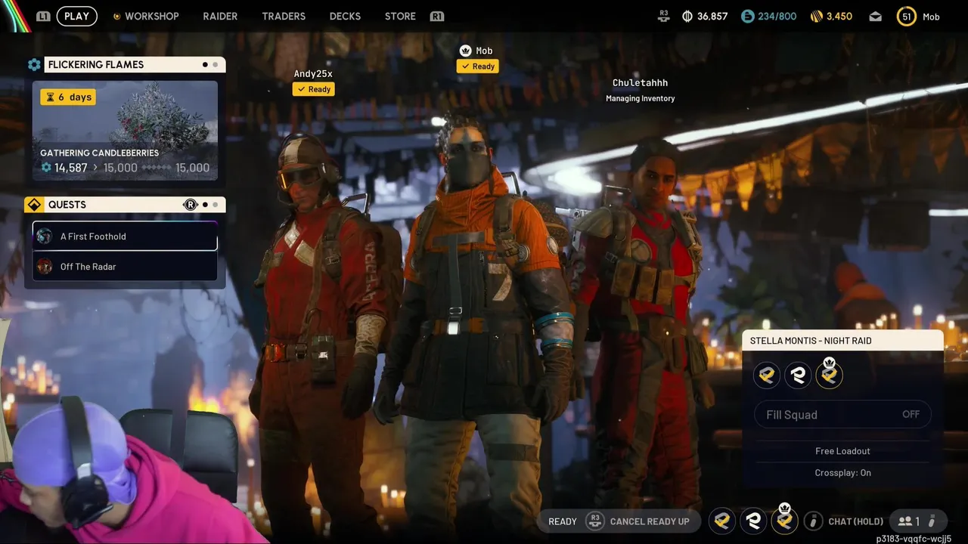The height and width of the screenshot is (544, 968).
Task: Click the coin currency icon beside 36.857
Action: [687, 16]
